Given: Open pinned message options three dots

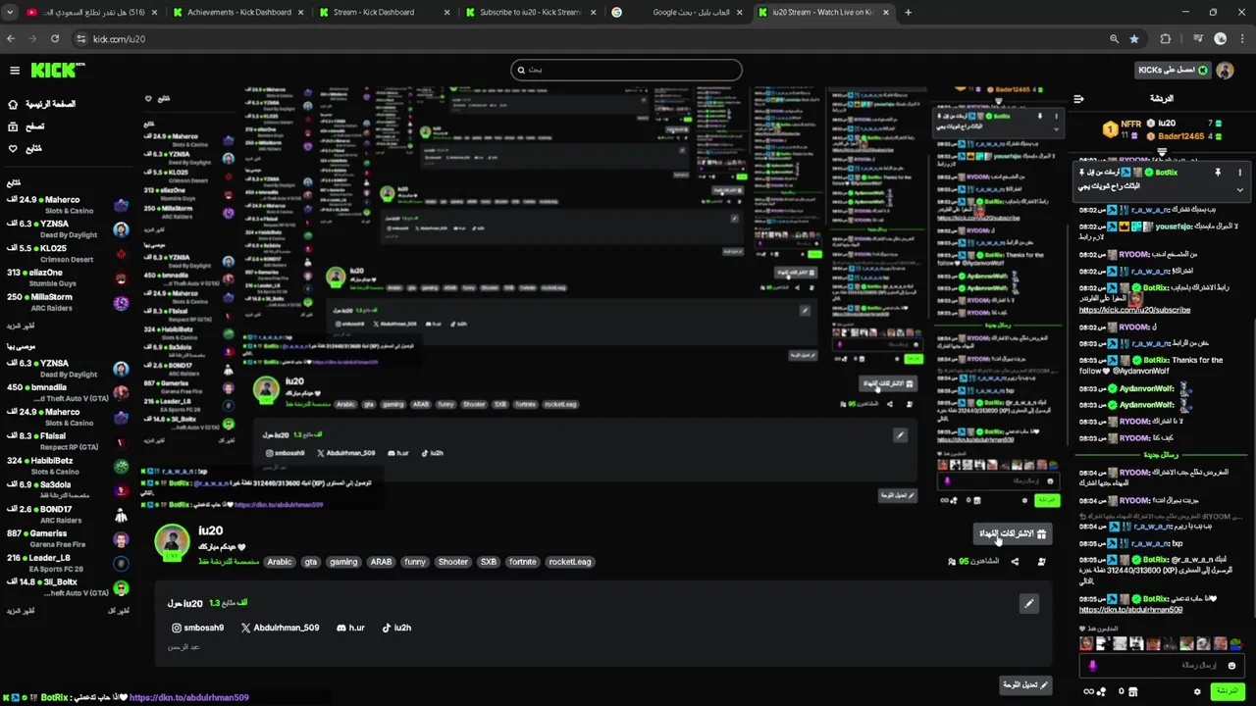Looking at the screenshot, I should click(x=1239, y=173).
